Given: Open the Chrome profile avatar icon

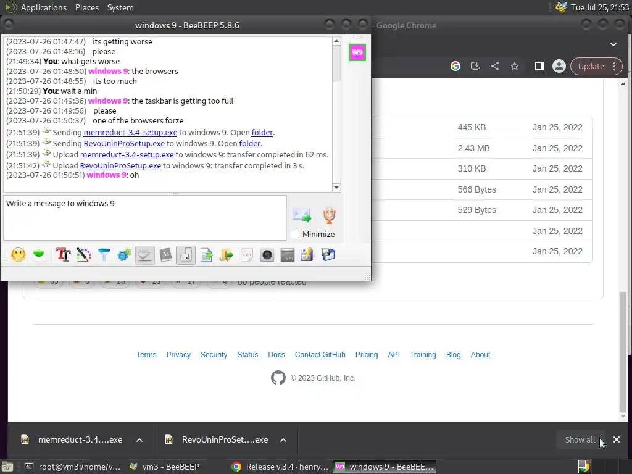Looking at the screenshot, I should coord(559,67).
